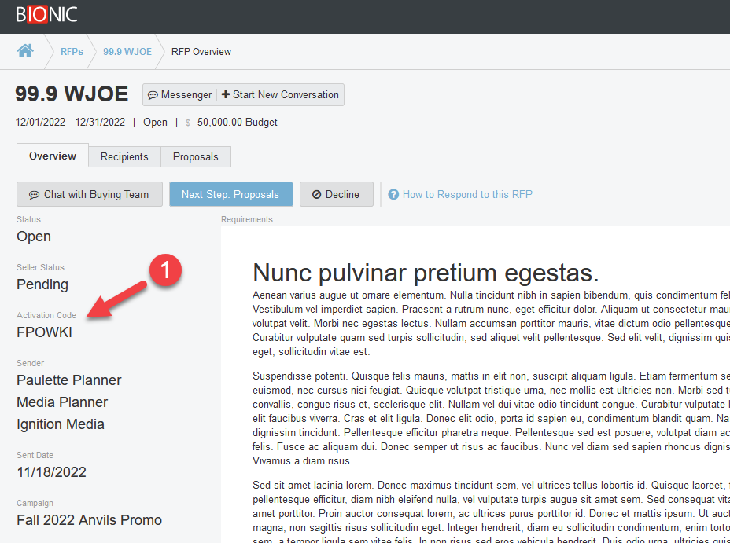Click the activation code FPOWKI
Viewport: 730px width, 543px height.
tap(44, 332)
